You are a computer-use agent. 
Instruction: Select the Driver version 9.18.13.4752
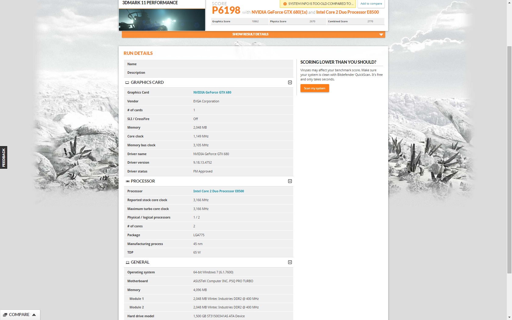tap(202, 163)
